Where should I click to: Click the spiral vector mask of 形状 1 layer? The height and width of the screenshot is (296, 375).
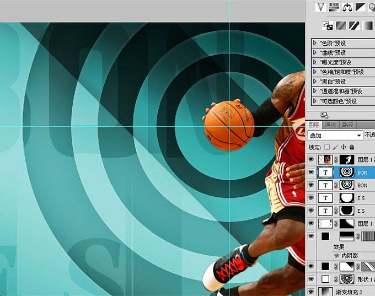click(347, 279)
